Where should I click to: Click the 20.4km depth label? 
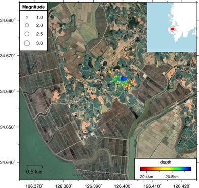pyautogui.click(x=147, y=177)
